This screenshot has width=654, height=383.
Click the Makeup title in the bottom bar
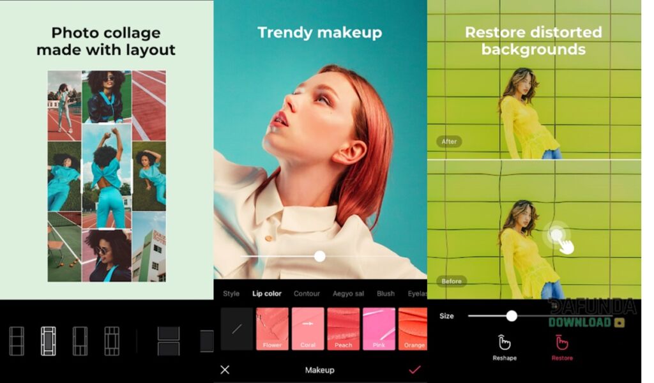point(319,370)
